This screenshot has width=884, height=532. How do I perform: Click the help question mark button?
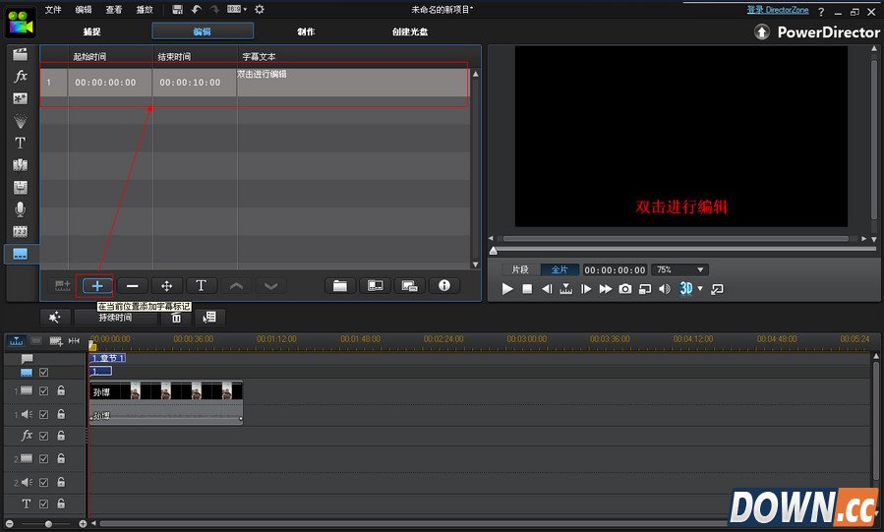point(821,12)
